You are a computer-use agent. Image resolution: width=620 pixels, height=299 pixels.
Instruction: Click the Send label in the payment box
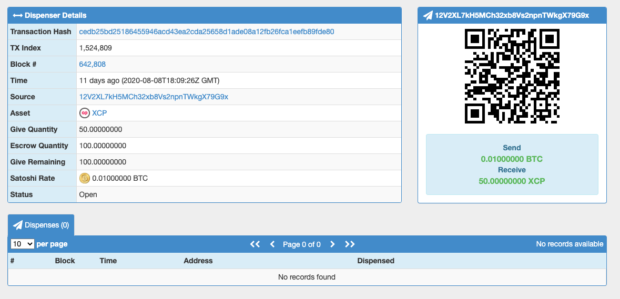pos(512,148)
